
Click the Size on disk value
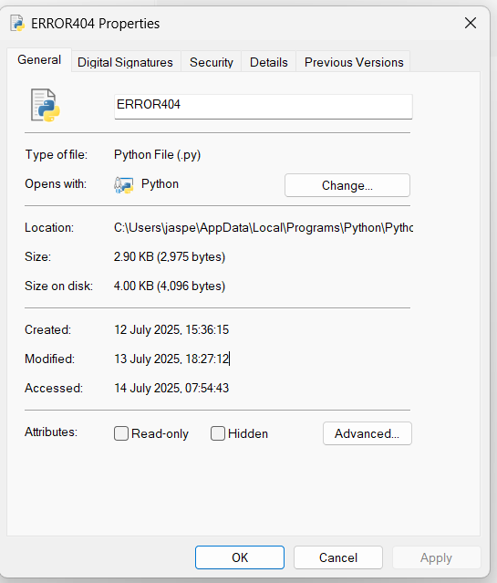[170, 286]
